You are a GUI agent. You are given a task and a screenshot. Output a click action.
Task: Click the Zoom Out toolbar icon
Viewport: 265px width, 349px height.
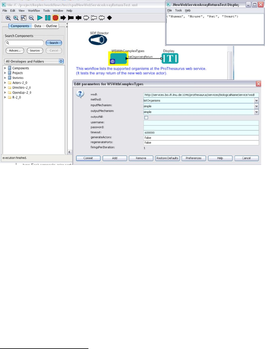[x=31, y=18]
